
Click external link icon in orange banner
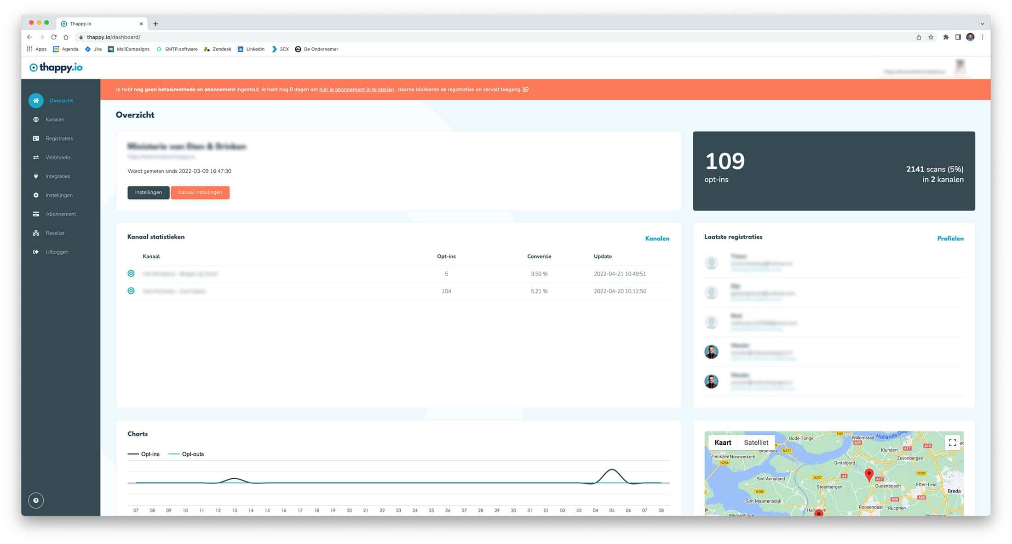(526, 90)
